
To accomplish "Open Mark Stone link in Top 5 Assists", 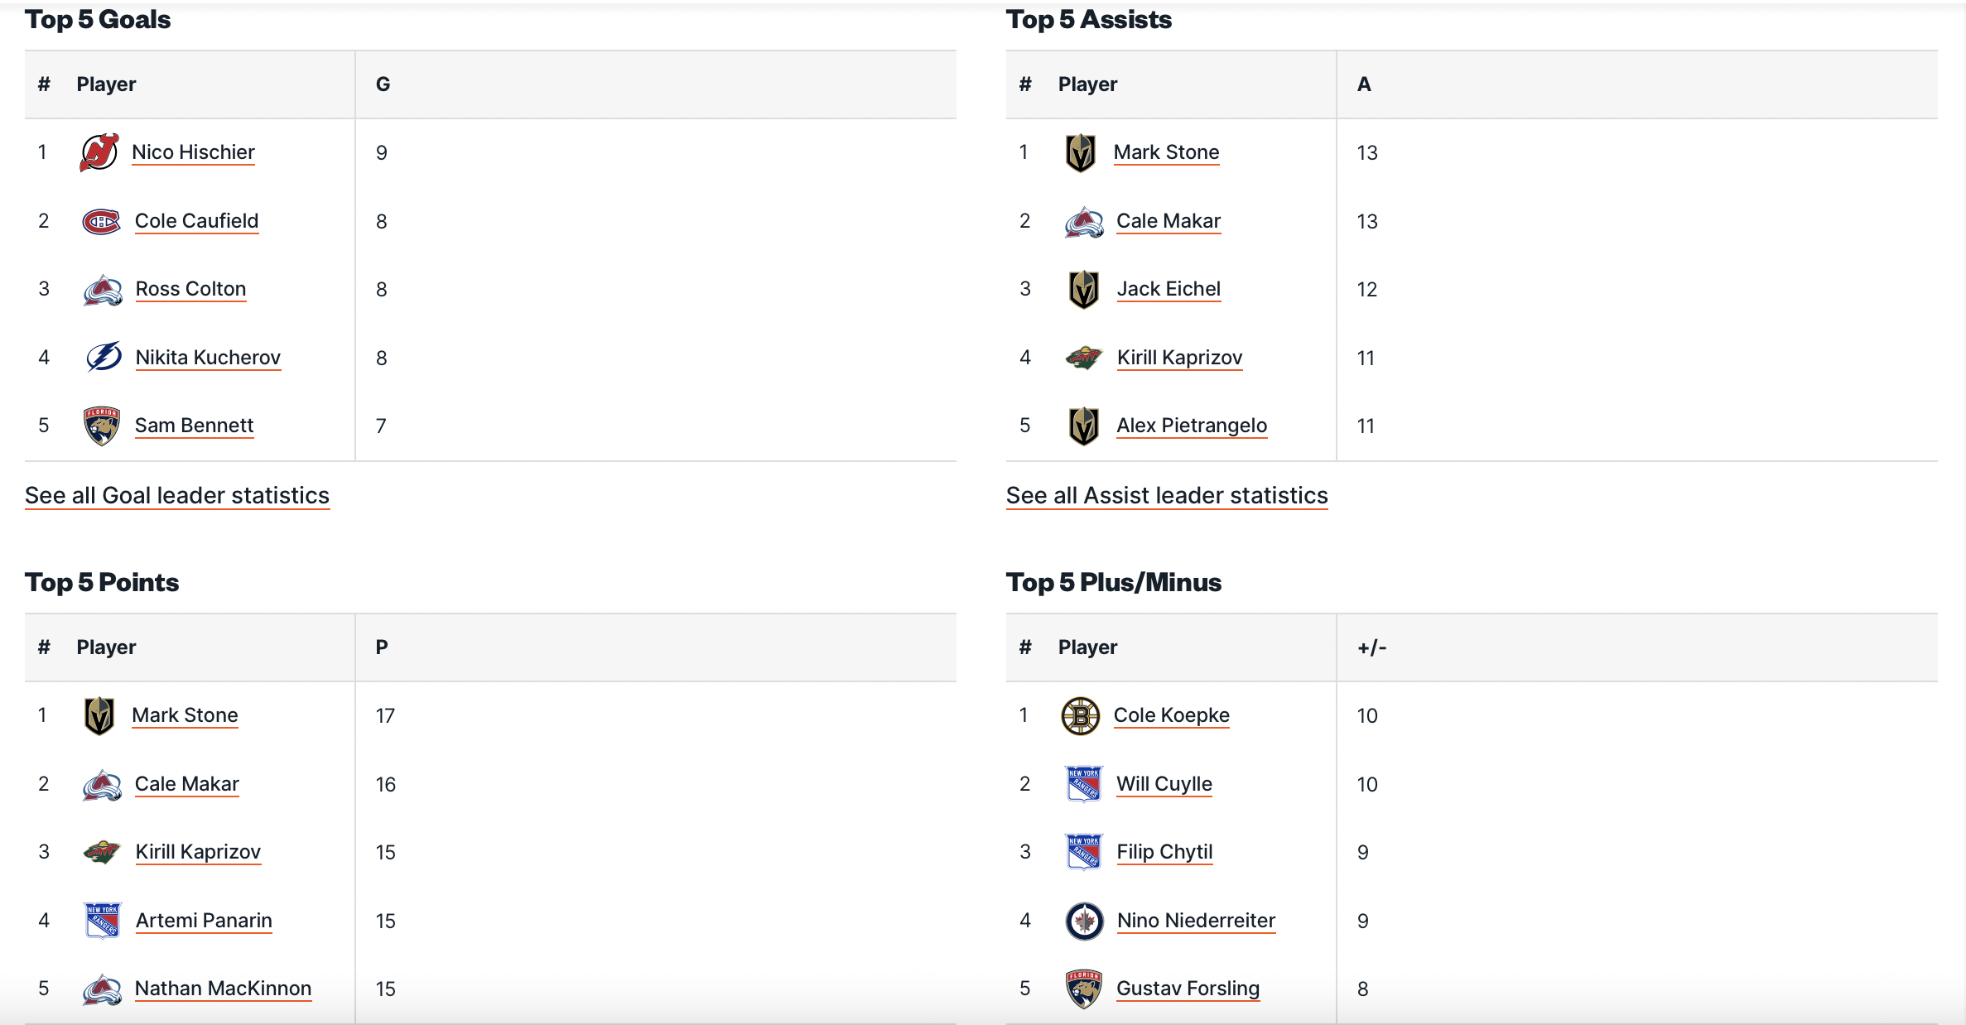I will click(1166, 152).
